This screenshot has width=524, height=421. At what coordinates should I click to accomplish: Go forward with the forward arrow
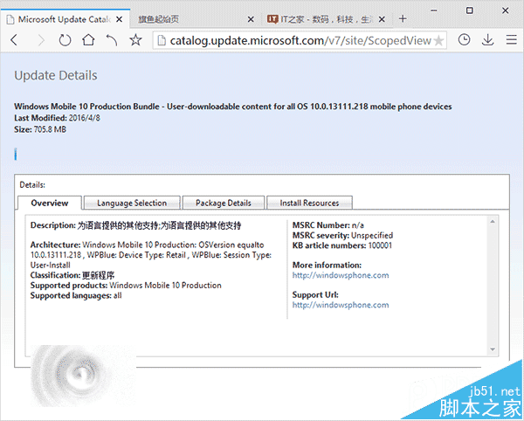pos(41,40)
